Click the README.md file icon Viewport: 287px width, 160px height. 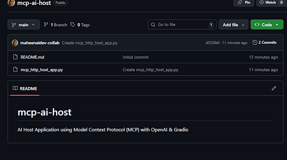pos(15,57)
